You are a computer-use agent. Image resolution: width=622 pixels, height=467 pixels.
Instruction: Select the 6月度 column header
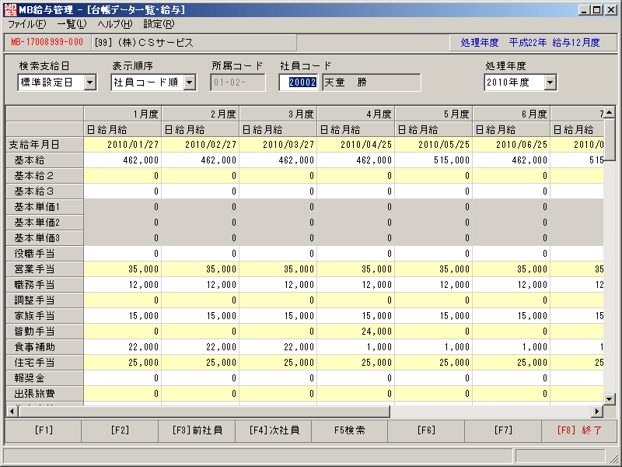pyautogui.click(x=512, y=114)
